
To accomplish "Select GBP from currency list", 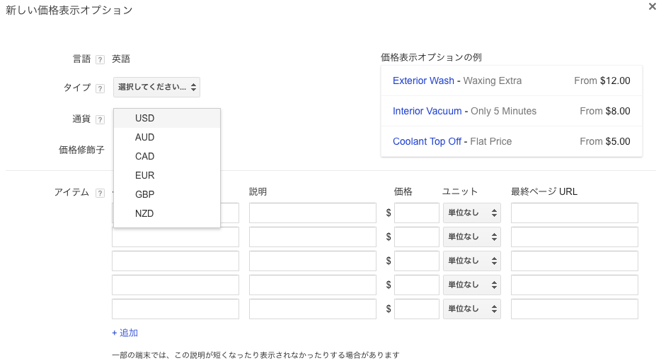I will 167,194.
